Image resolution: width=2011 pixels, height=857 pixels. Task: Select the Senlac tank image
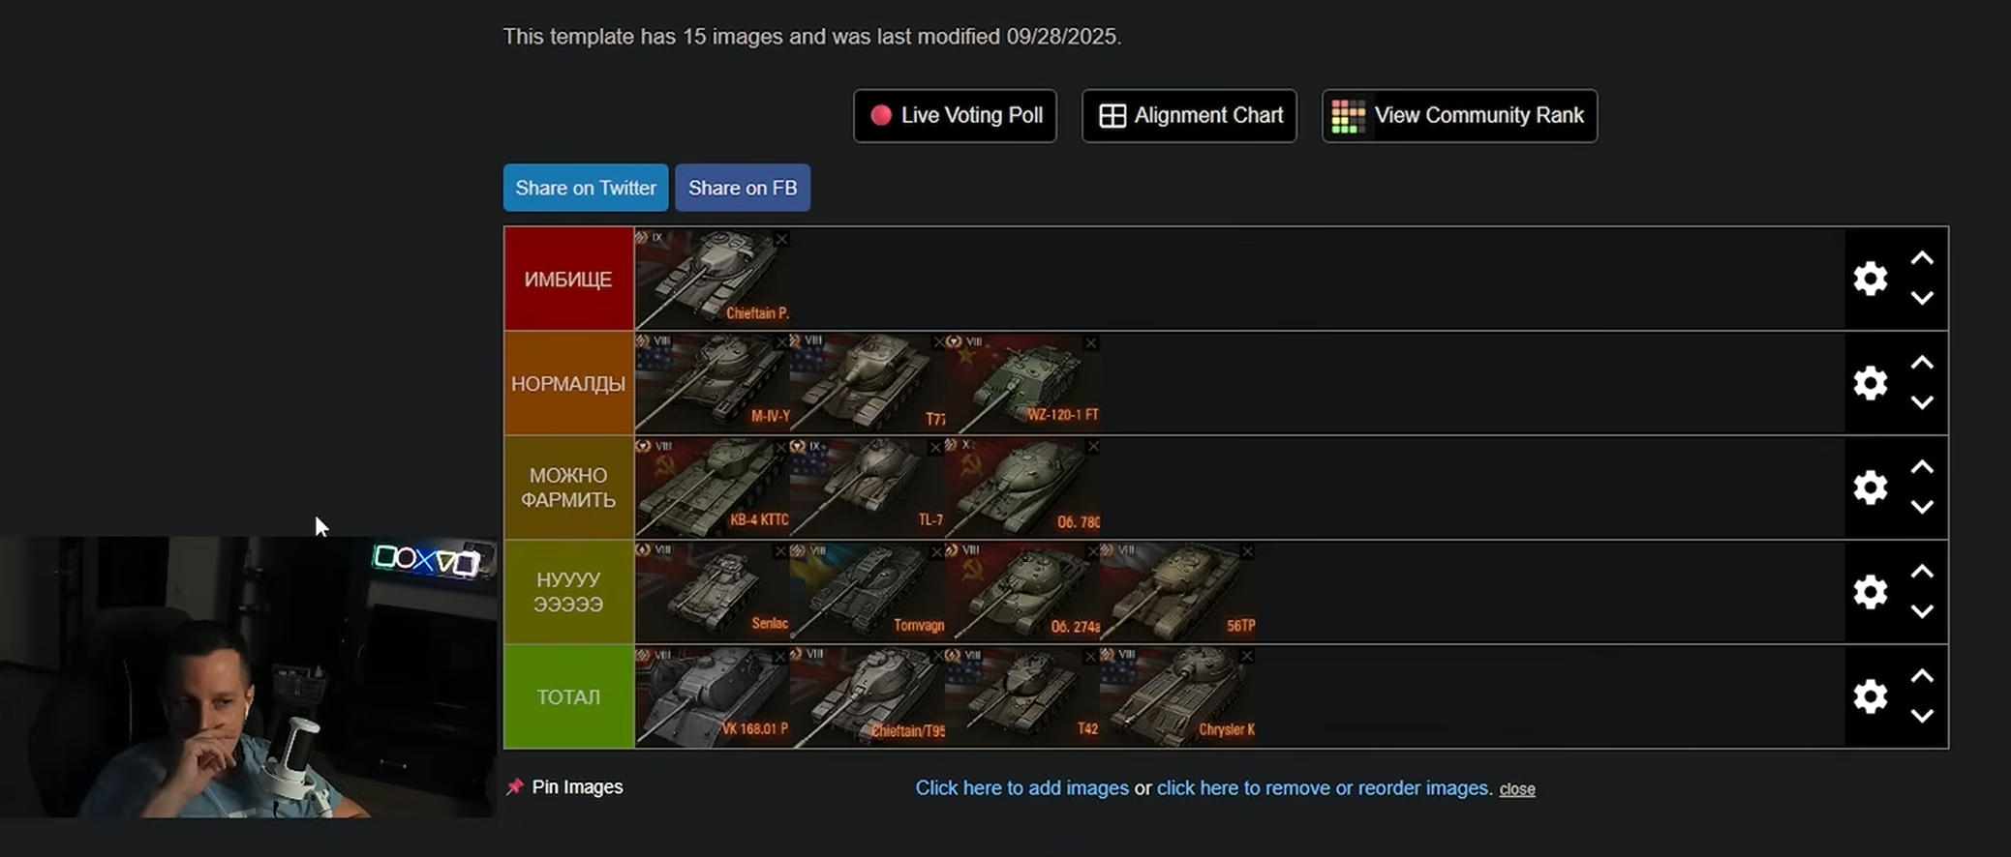tap(713, 592)
